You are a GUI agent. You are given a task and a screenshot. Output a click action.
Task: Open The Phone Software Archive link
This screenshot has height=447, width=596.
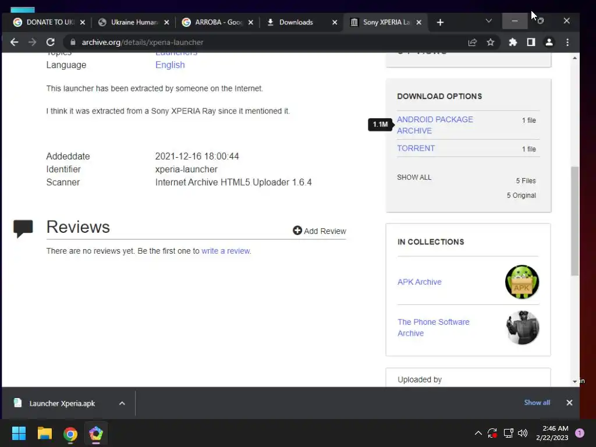433,328
